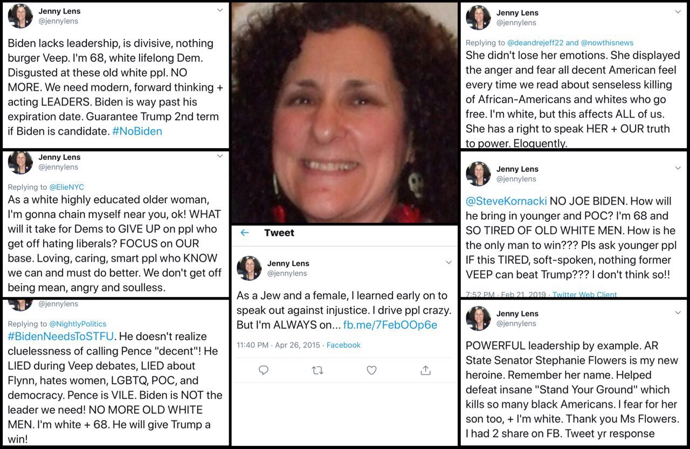Screen dimensions: 690x449
Task: Open the chevron menu on the Biden lacks leadership tweet
Action: 220,10
